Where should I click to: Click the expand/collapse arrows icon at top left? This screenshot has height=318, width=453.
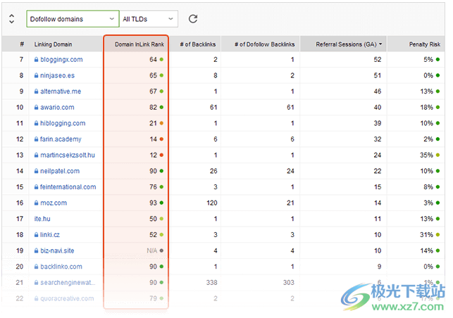tap(11, 19)
